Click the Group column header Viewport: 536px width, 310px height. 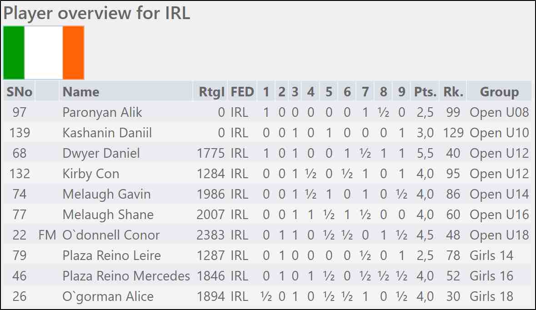[x=499, y=92]
